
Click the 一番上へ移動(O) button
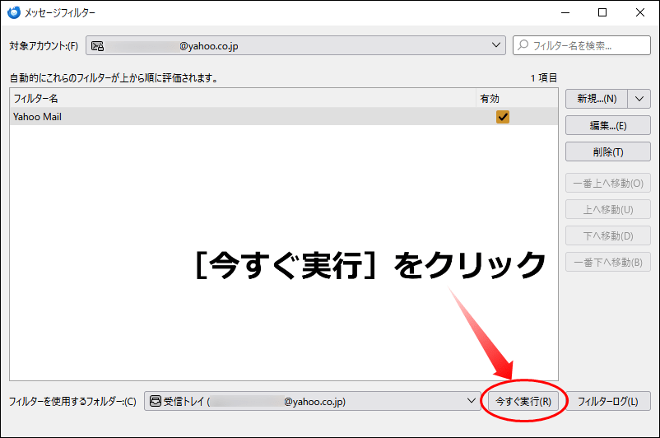pyautogui.click(x=608, y=184)
